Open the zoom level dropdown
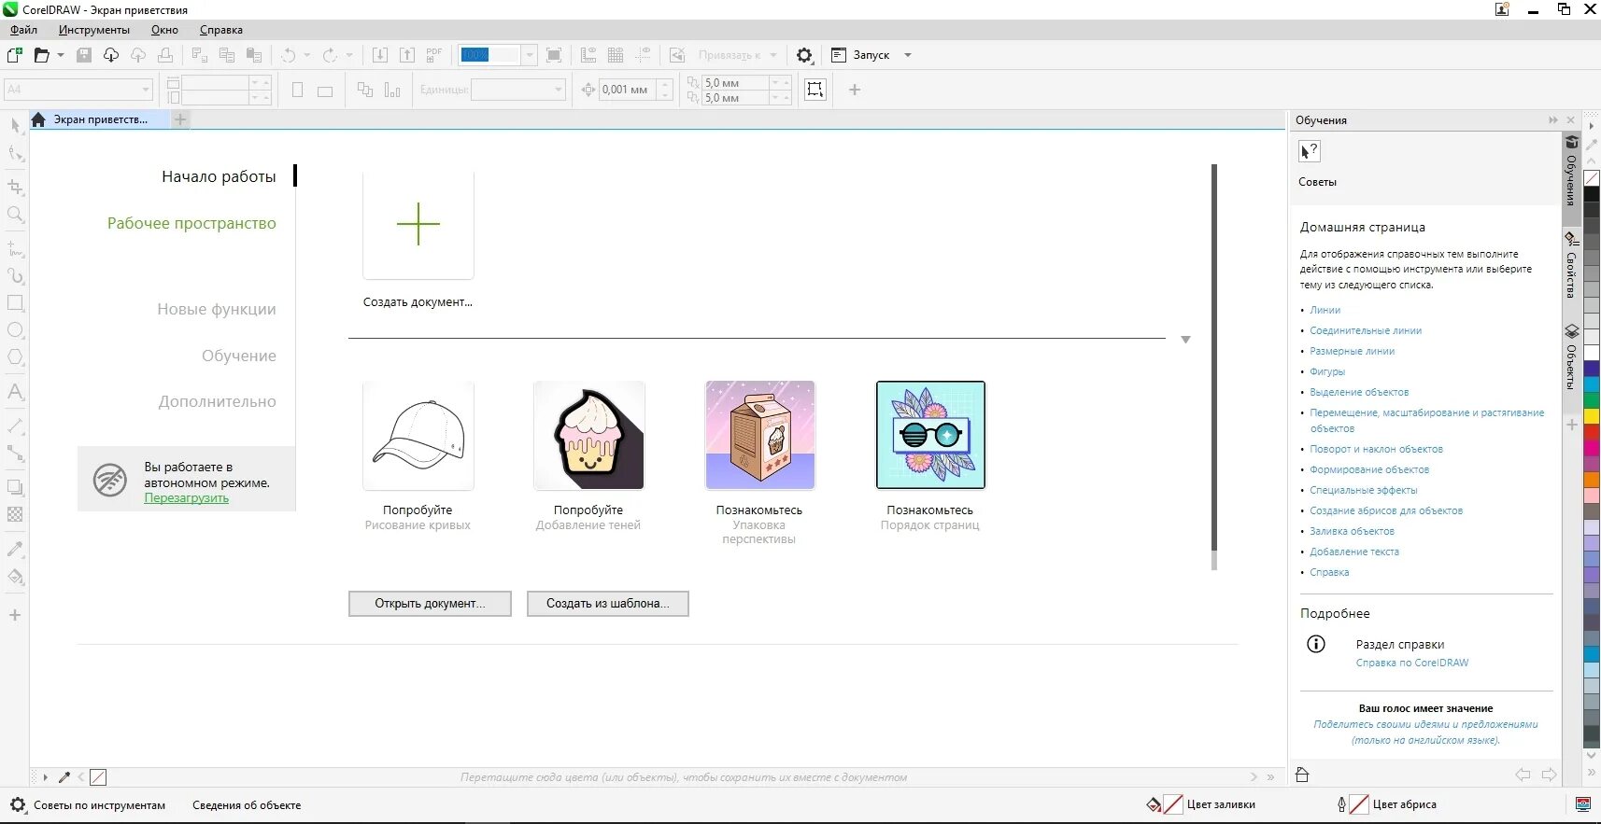Image resolution: width=1601 pixels, height=824 pixels. point(530,55)
